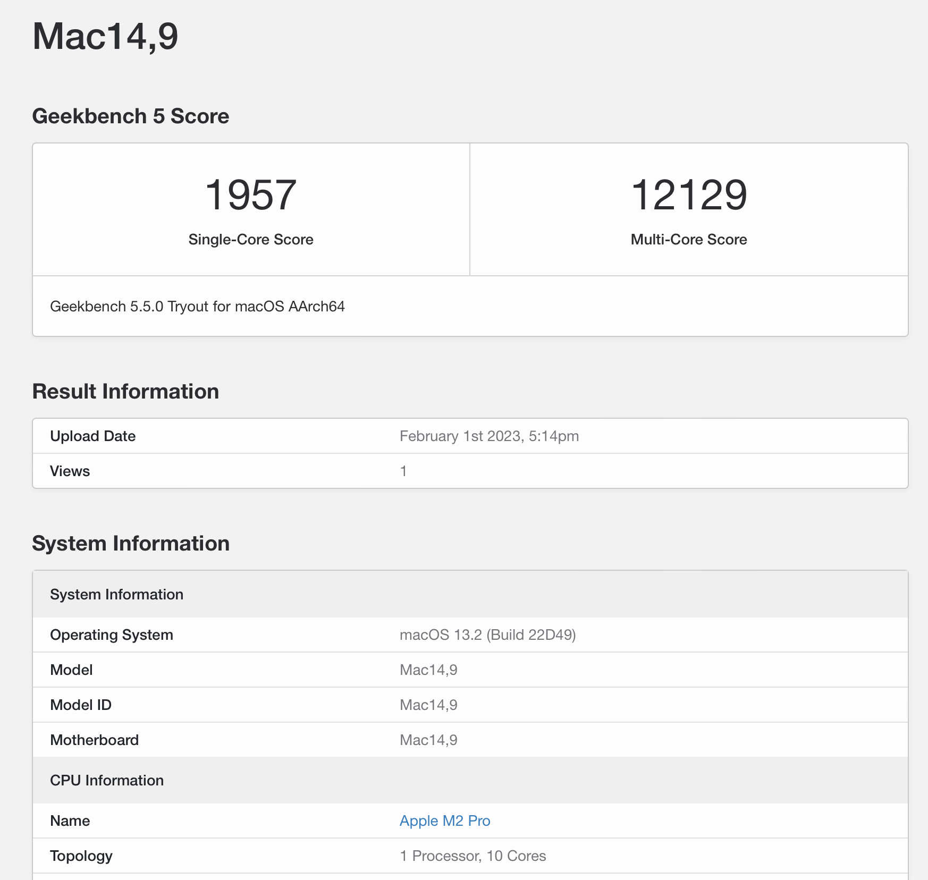Click the Single-Core Score value 1957
The width and height of the screenshot is (928, 880).
click(251, 197)
